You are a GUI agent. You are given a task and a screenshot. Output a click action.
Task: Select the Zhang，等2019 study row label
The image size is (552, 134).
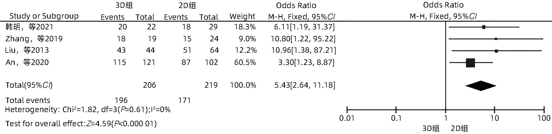tap(34, 39)
